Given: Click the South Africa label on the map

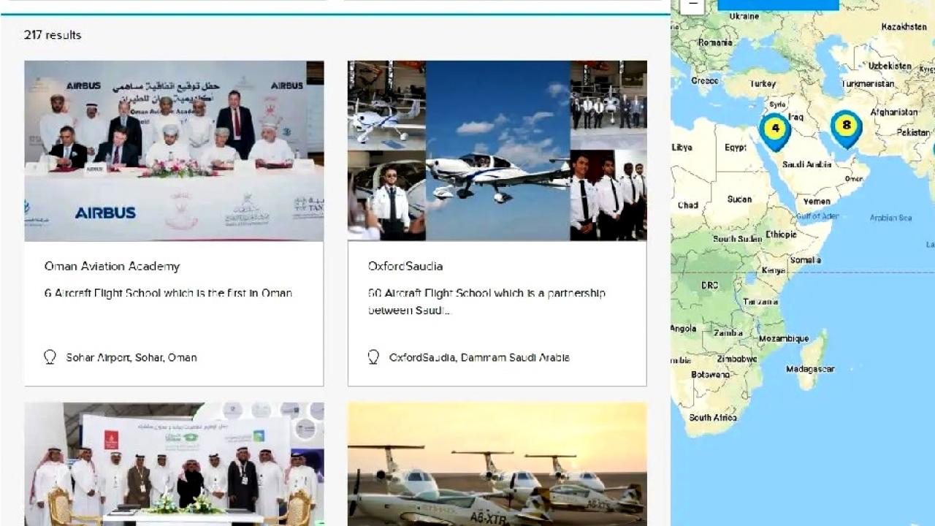Looking at the screenshot, I should pyautogui.click(x=713, y=418).
